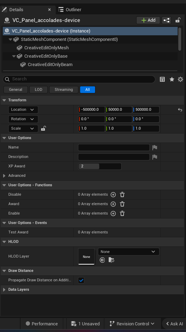Viewport: 186px width, 332px height.
Task: Click the StaticMeshComponent cube icon
Action: point(16,39)
